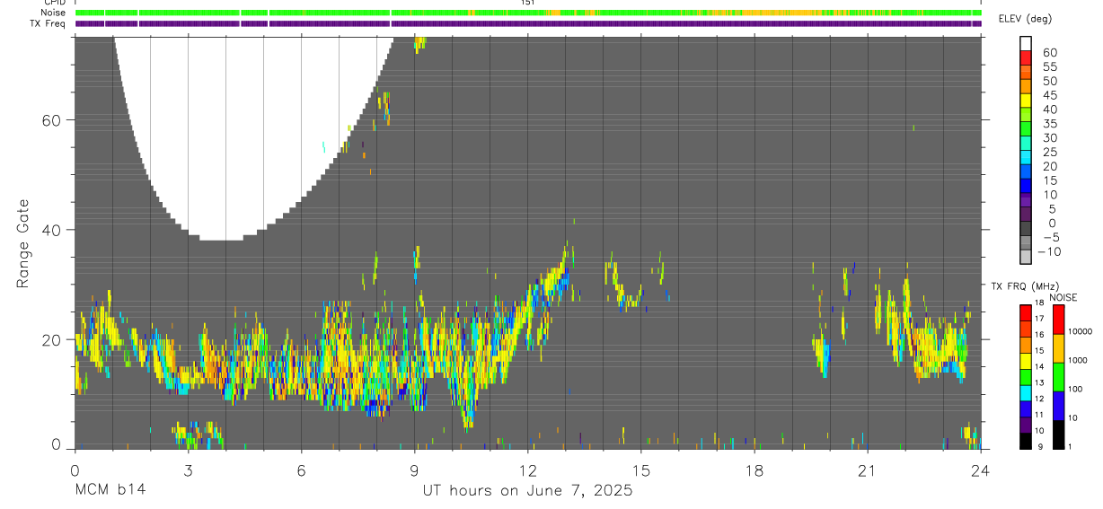This screenshot has height=509, width=1103.
Task: Click the white top segment of ELEV colorbar
Action: point(1026,43)
